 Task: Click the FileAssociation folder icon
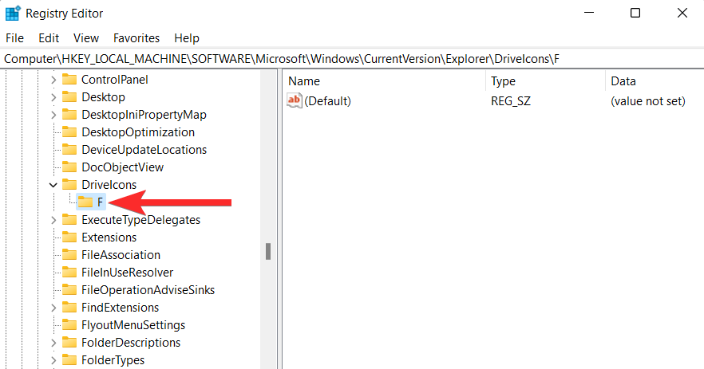click(x=69, y=255)
